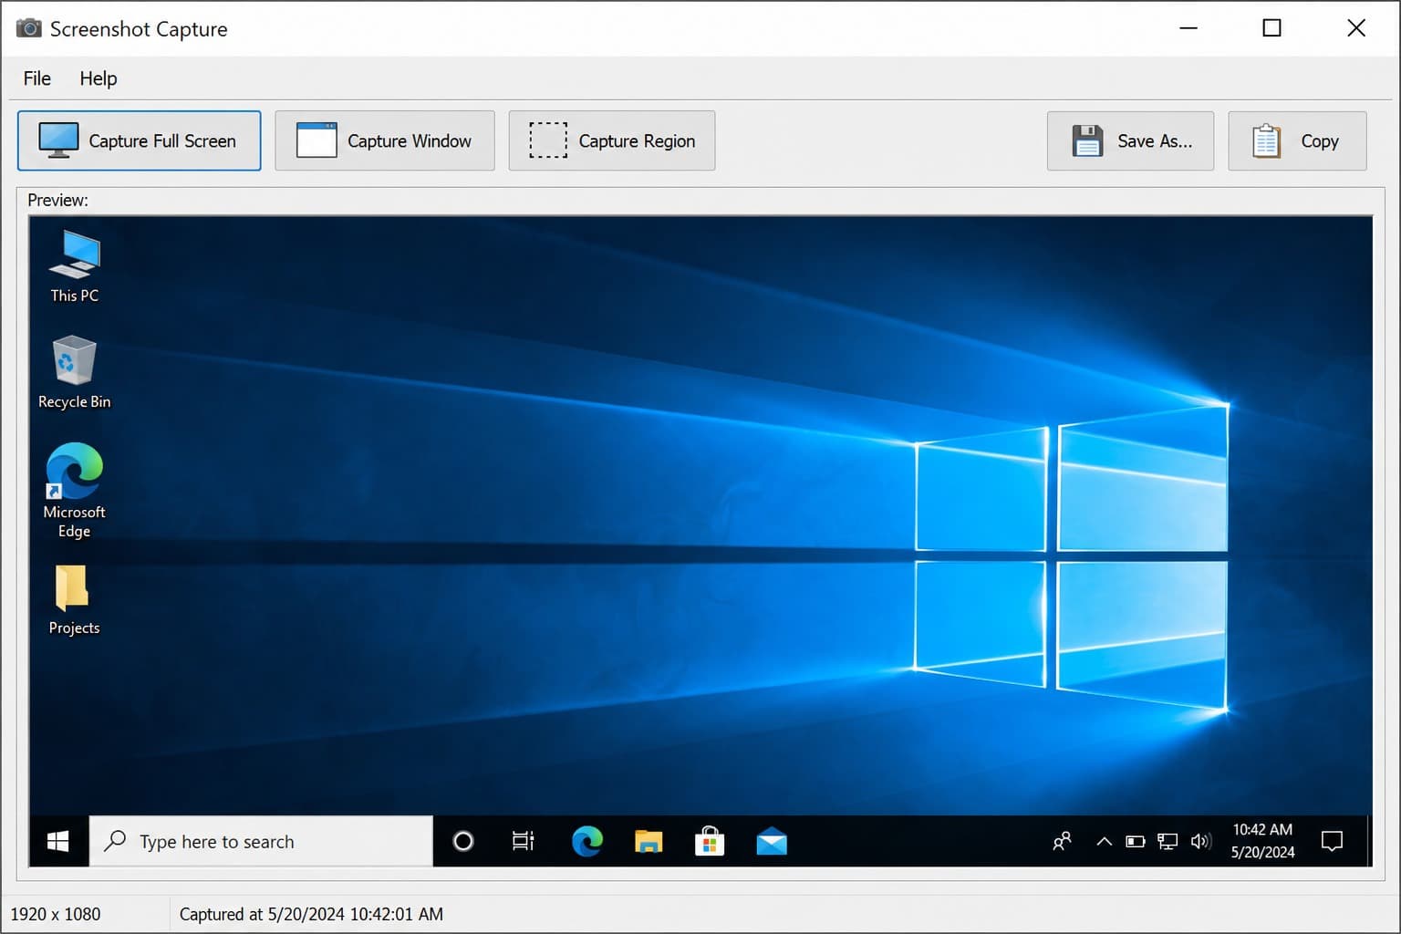Select the Projects folder in the preview
The width and height of the screenshot is (1401, 934).
coord(74,600)
